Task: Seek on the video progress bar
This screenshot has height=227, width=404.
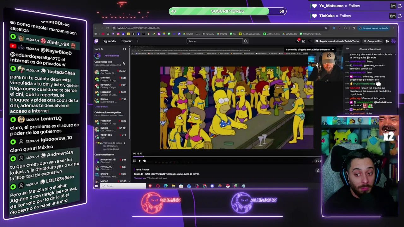Action: (x=227, y=156)
